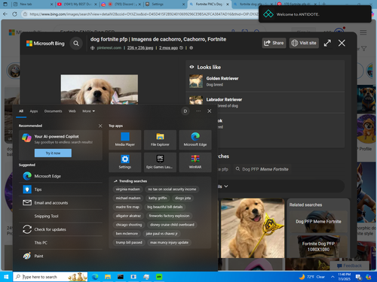Open Microsoft Edge from Suggested list

pyautogui.click(x=60, y=176)
